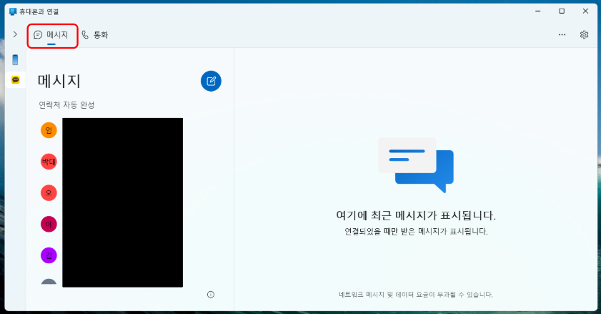601x314 pixels.
Task: Compose a new message with the blue button
Action: pyautogui.click(x=211, y=81)
